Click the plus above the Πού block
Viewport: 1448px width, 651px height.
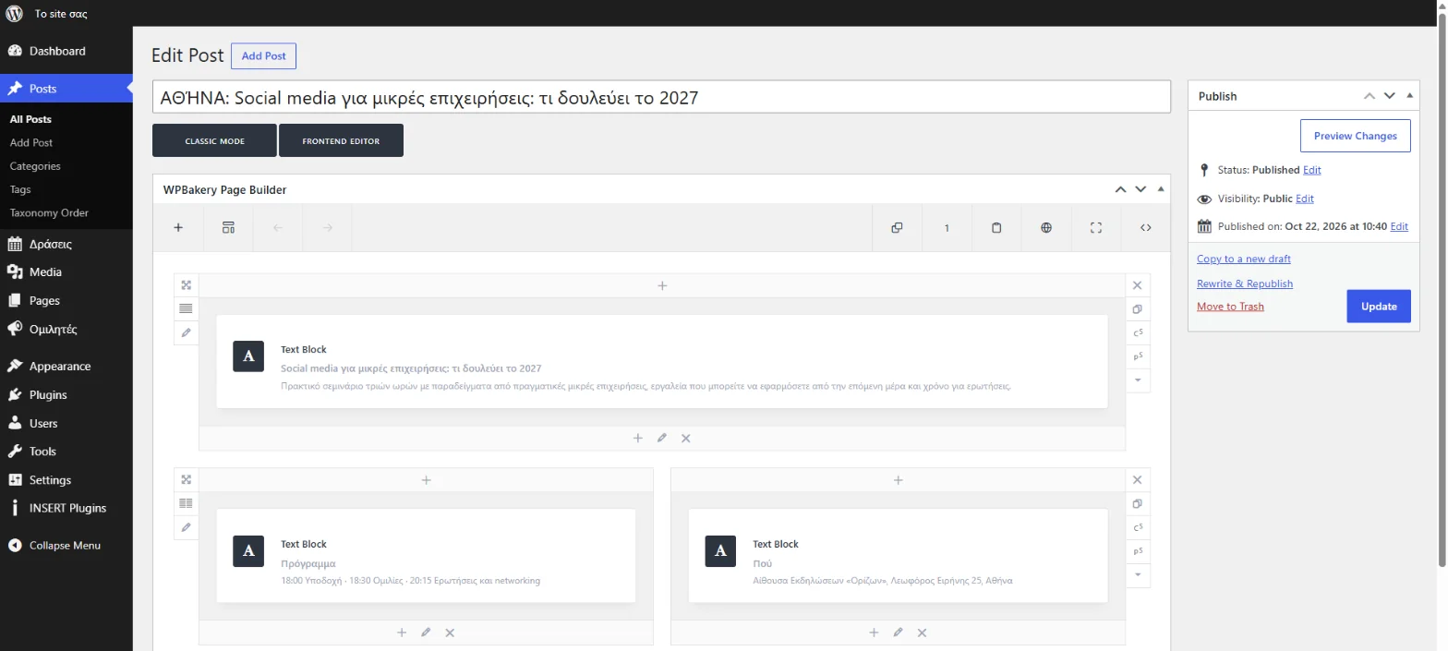(898, 480)
